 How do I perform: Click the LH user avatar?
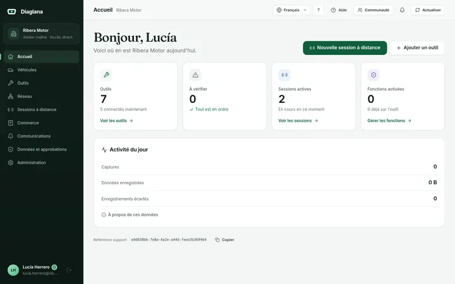13,270
